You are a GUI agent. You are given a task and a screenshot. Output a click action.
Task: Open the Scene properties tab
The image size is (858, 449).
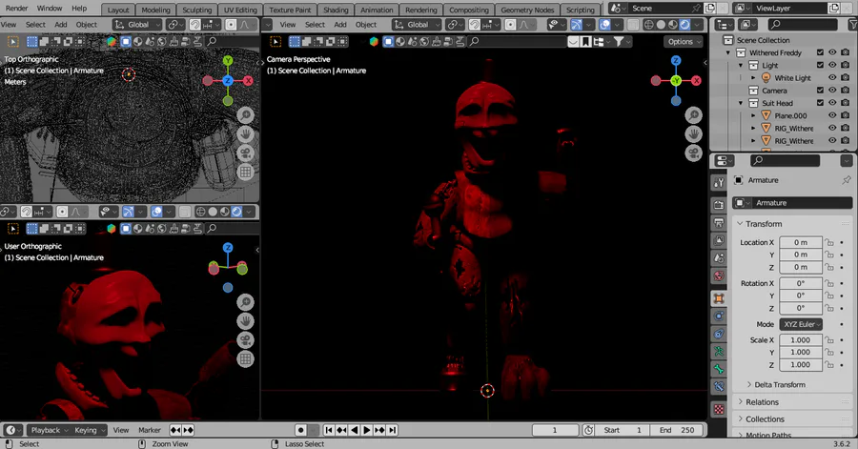coord(719,257)
